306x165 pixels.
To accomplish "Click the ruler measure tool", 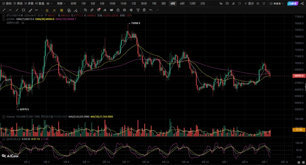I will (92, 10).
